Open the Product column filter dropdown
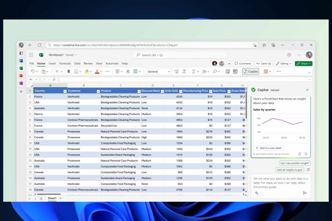 click(x=139, y=91)
